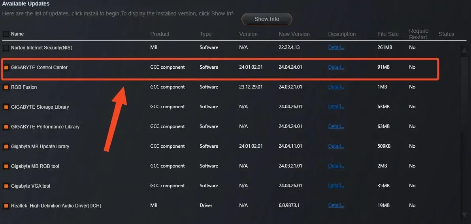Toggle the select-all checkbox beside Name header

coord(6,34)
